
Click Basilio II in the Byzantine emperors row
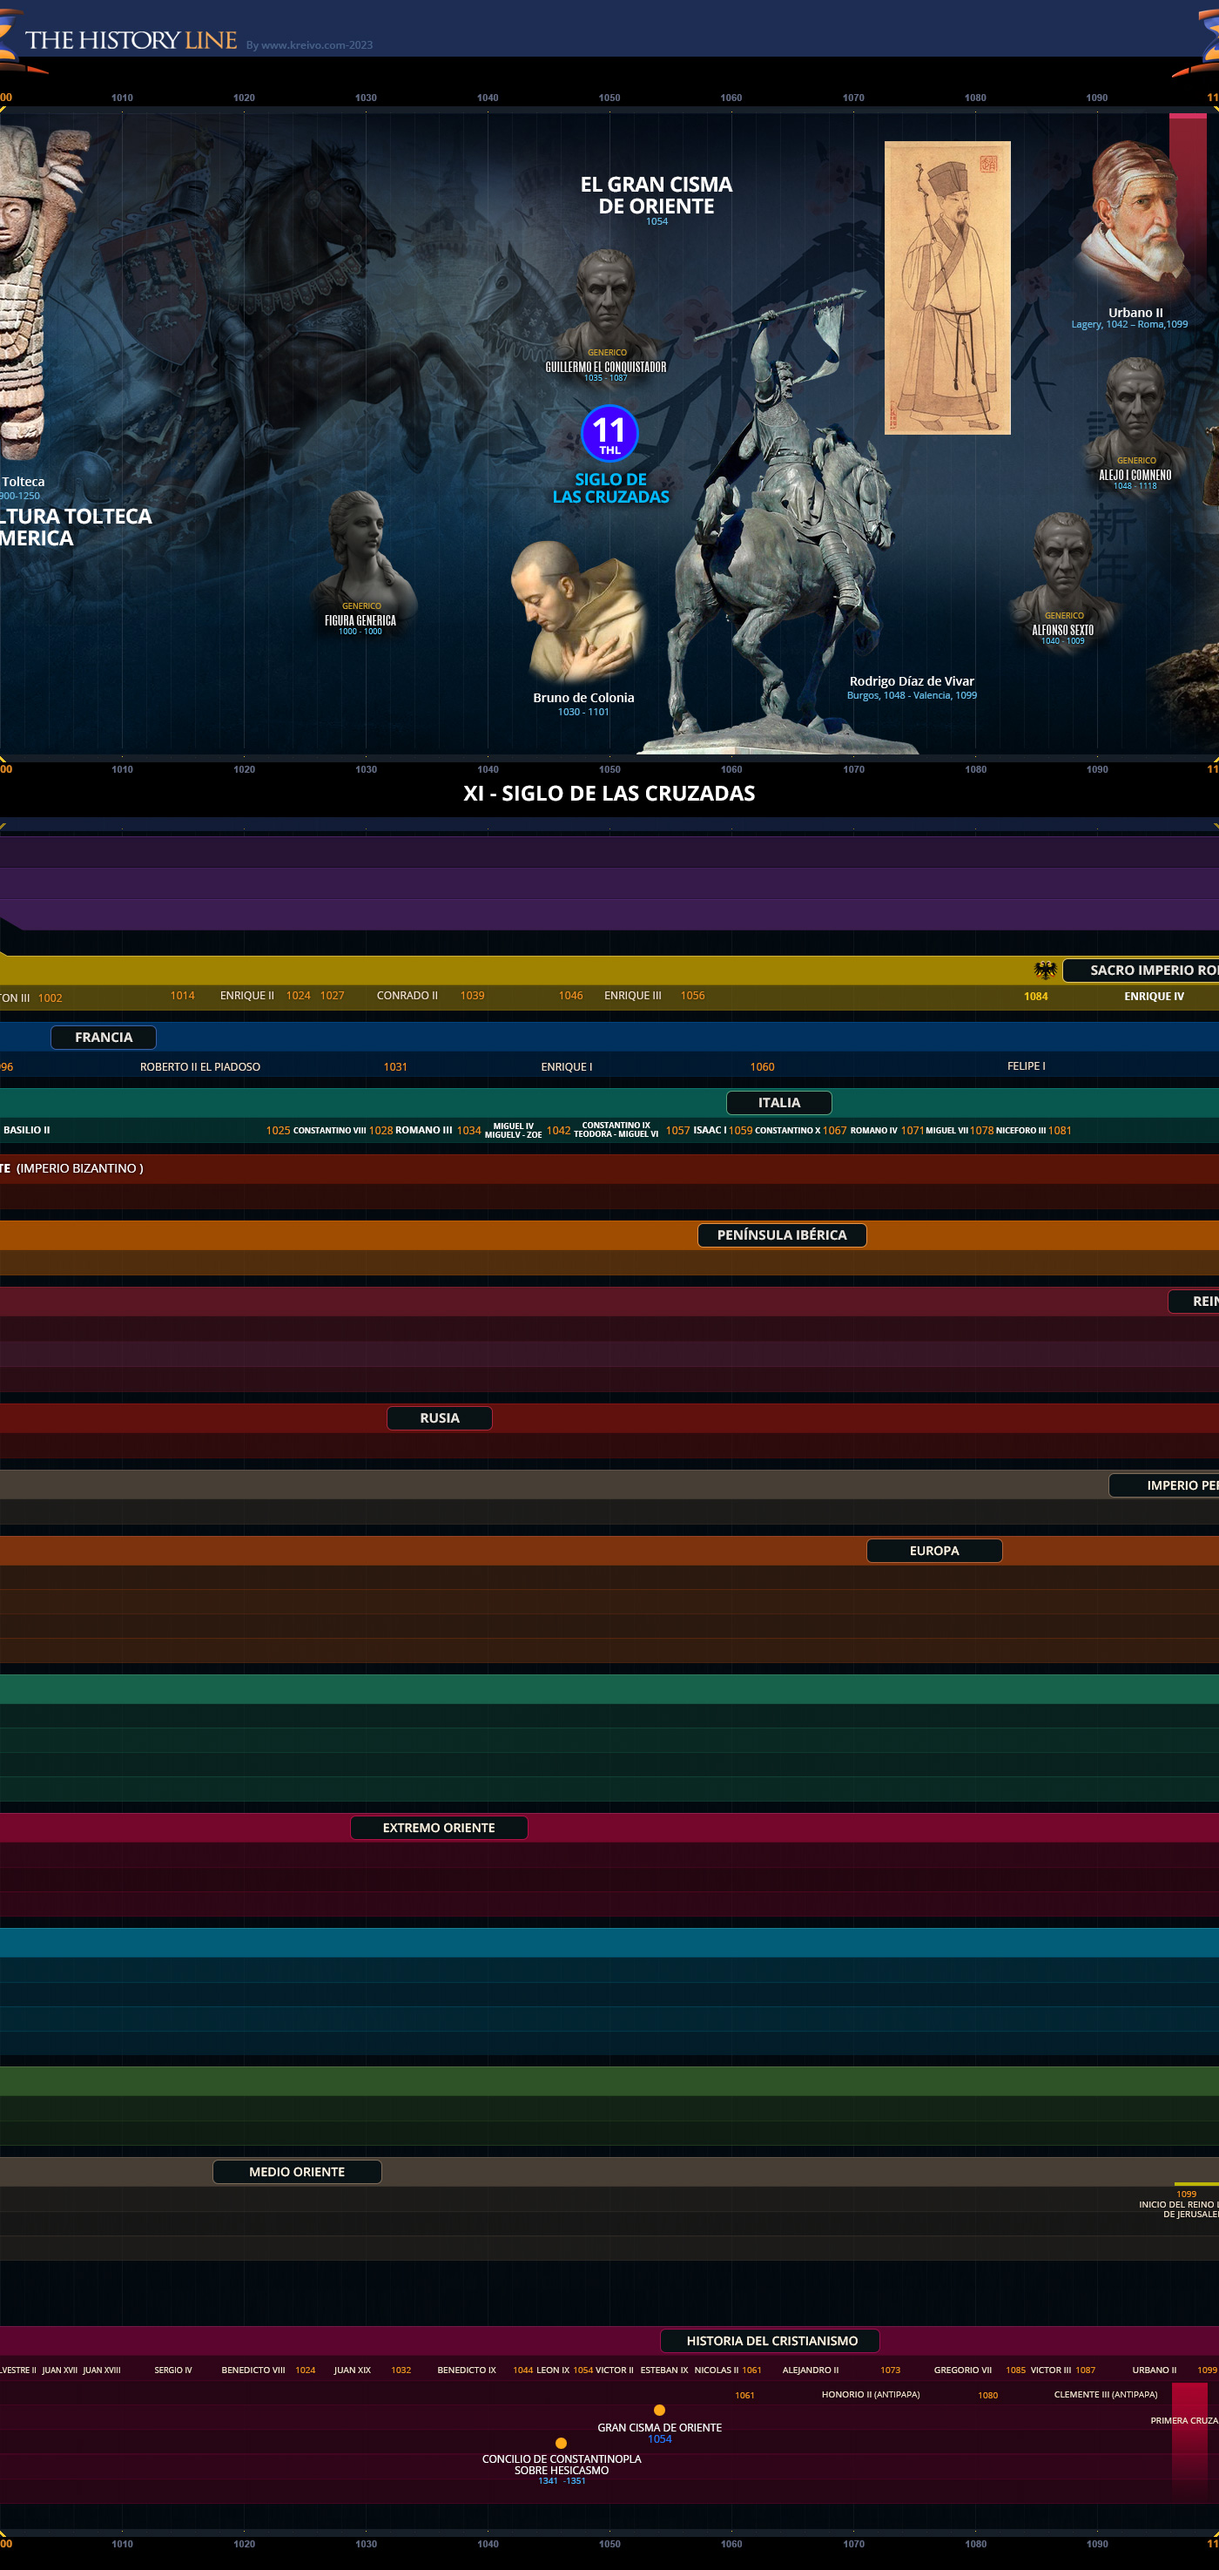tap(27, 1130)
